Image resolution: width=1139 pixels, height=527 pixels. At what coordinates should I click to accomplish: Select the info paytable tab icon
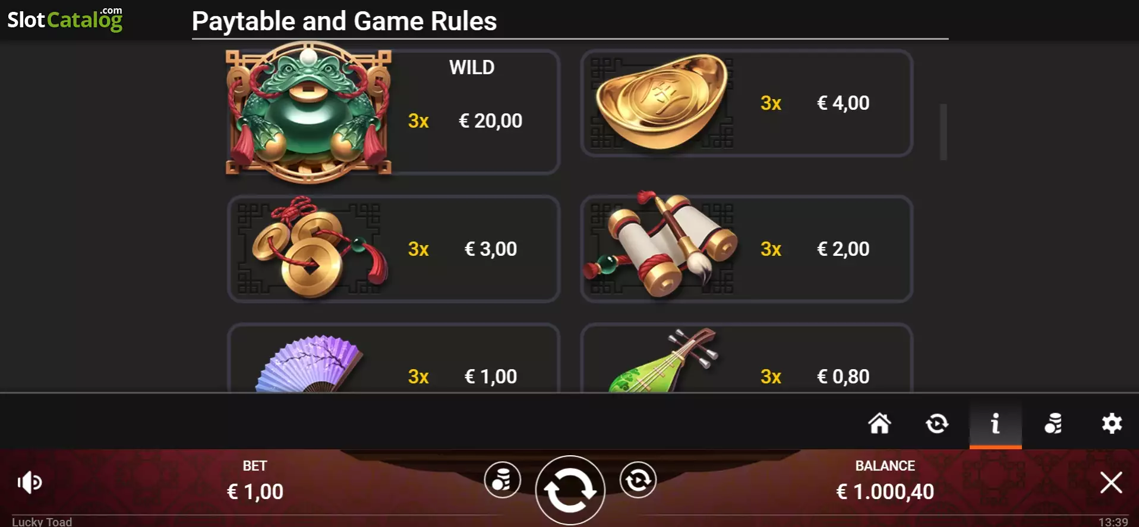click(995, 424)
